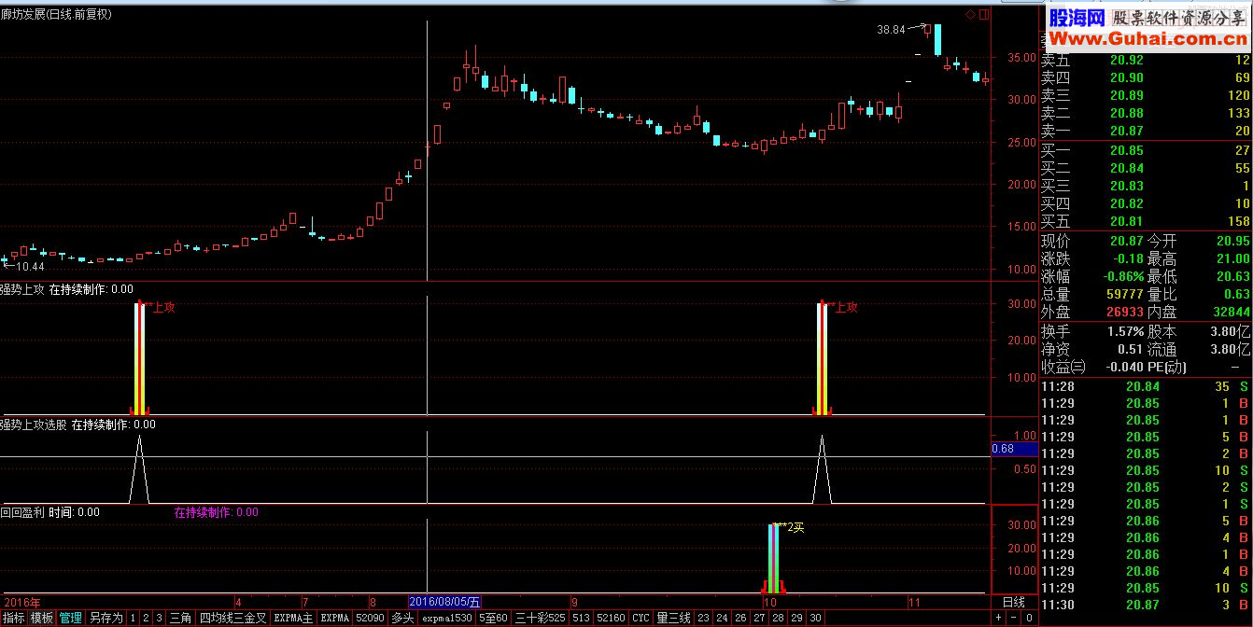The width and height of the screenshot is (1253, 627).
Task: Open template tab 29
Action: click(796, 618)
